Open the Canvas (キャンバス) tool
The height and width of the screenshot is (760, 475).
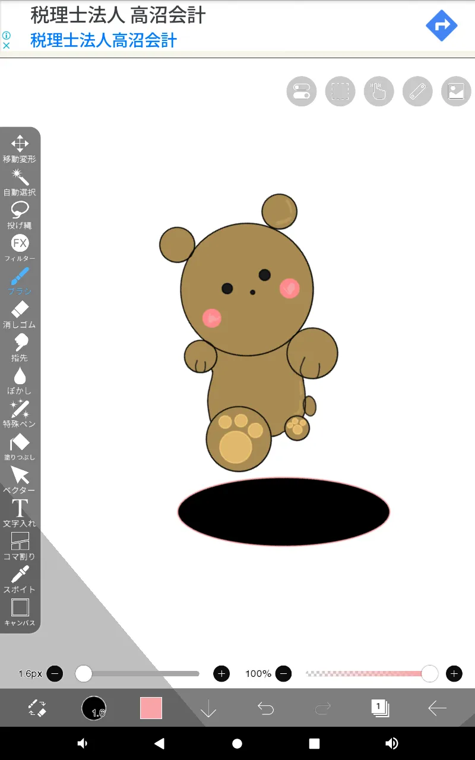[20, 613]
